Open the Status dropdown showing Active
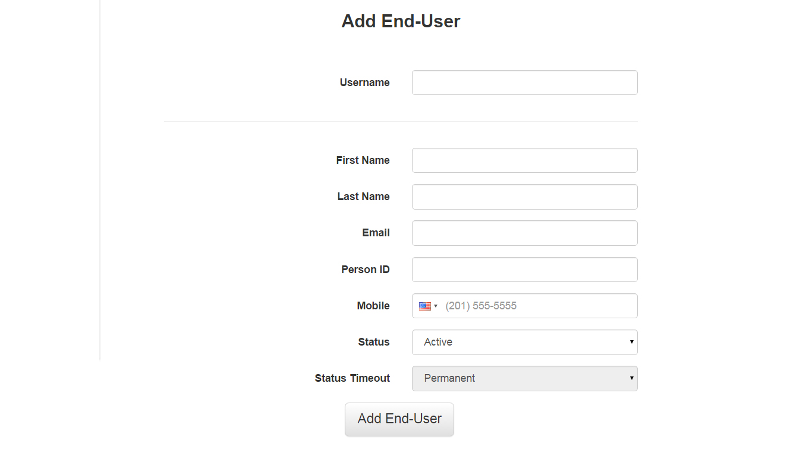 (524, 342)
